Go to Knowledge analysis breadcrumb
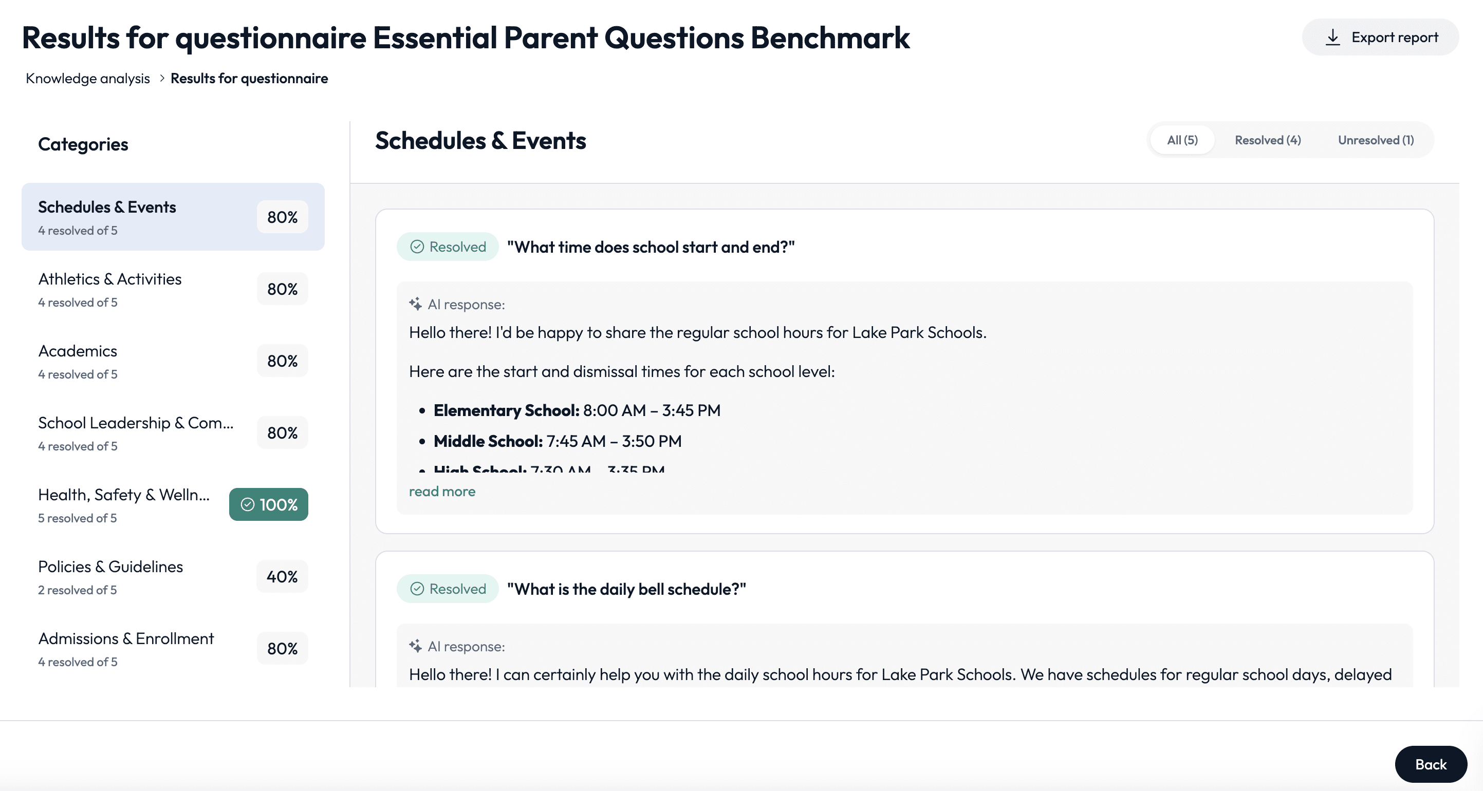 coord(88,78)
